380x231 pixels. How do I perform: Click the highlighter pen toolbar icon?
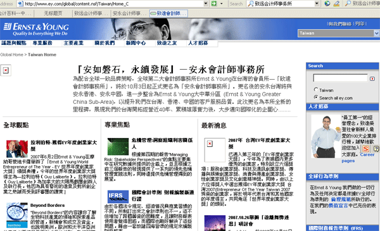(336, 3)
